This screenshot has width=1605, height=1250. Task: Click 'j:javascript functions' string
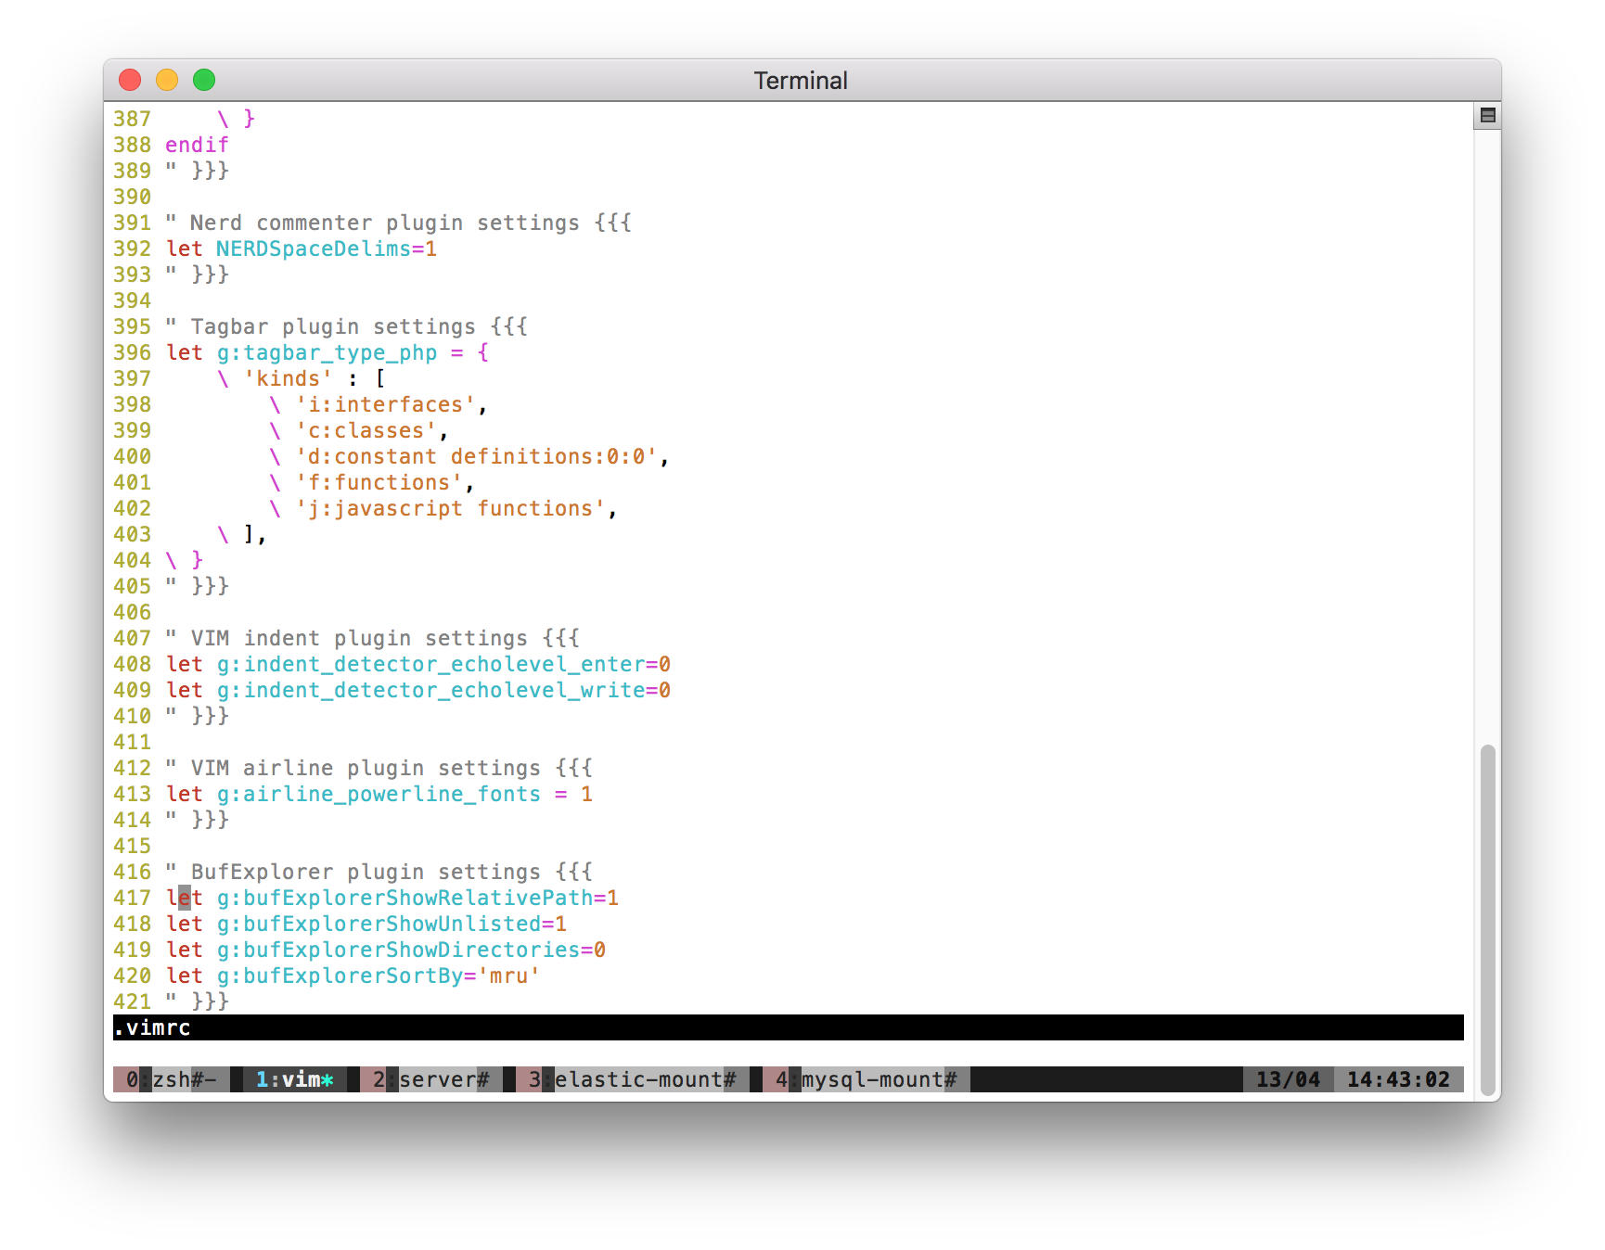click(x=450, y=508)
